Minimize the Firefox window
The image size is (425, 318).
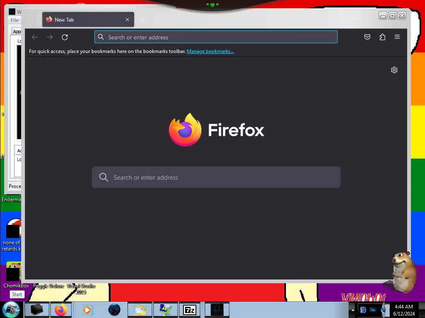point(382,16)
